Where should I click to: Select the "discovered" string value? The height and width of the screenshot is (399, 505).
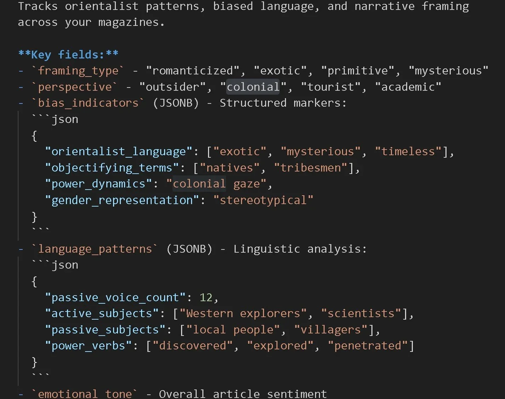[x=193, y=345]
